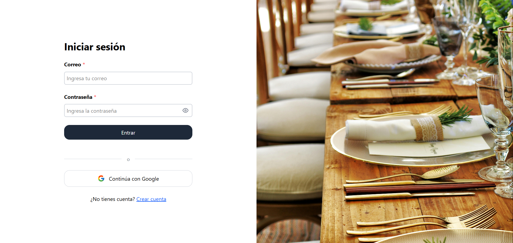Click the Contraseña field label
513x243 pixels.
click(x=78, y=97)
